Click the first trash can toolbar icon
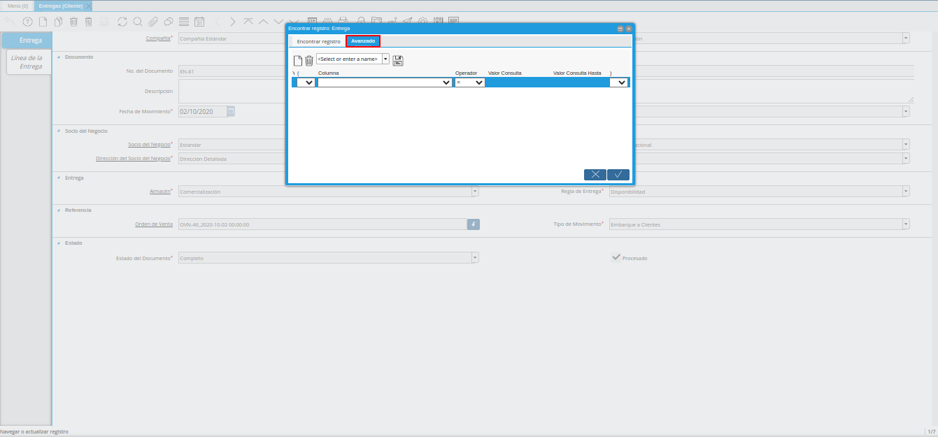 pyautogui.click(x=73, y=22)
